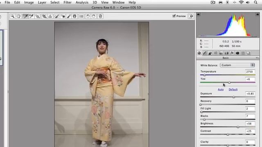Image resolution: width=262 pixels, height=147 pixels.
Task: Select the Adjustment Brush tool
Action: (69, 16)
